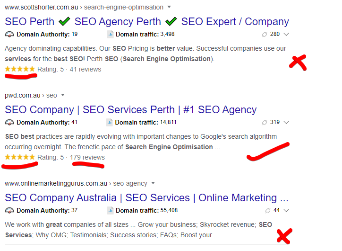Click Domain Authority gauge icon for pwd.com.au result

click(x=9, y=123)
